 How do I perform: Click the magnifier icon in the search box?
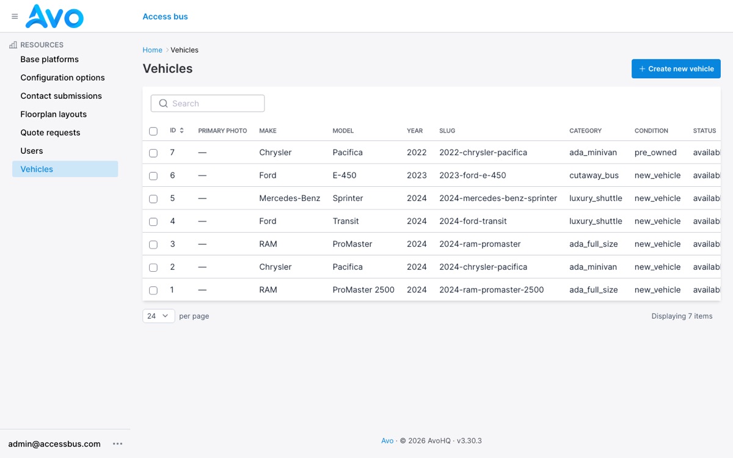click(163, 103)
